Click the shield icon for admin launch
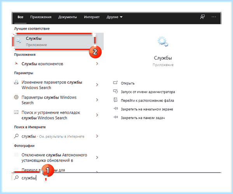The image size is (233, 194). coord(115,91)
